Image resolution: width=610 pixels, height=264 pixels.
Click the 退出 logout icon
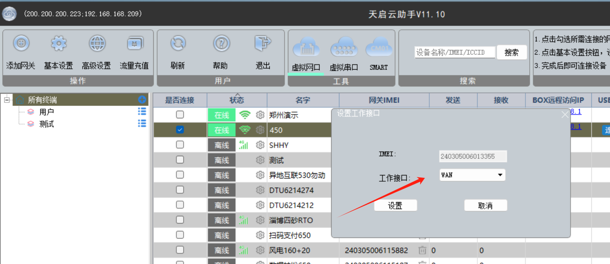tap(263, 44)
